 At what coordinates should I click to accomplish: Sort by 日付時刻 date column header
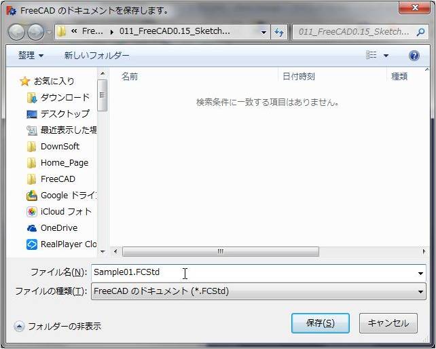coord(299,76)
